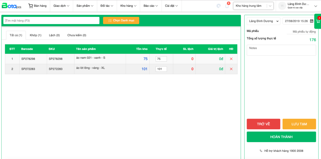Open the Báo cáo menu

coord(151,6)
